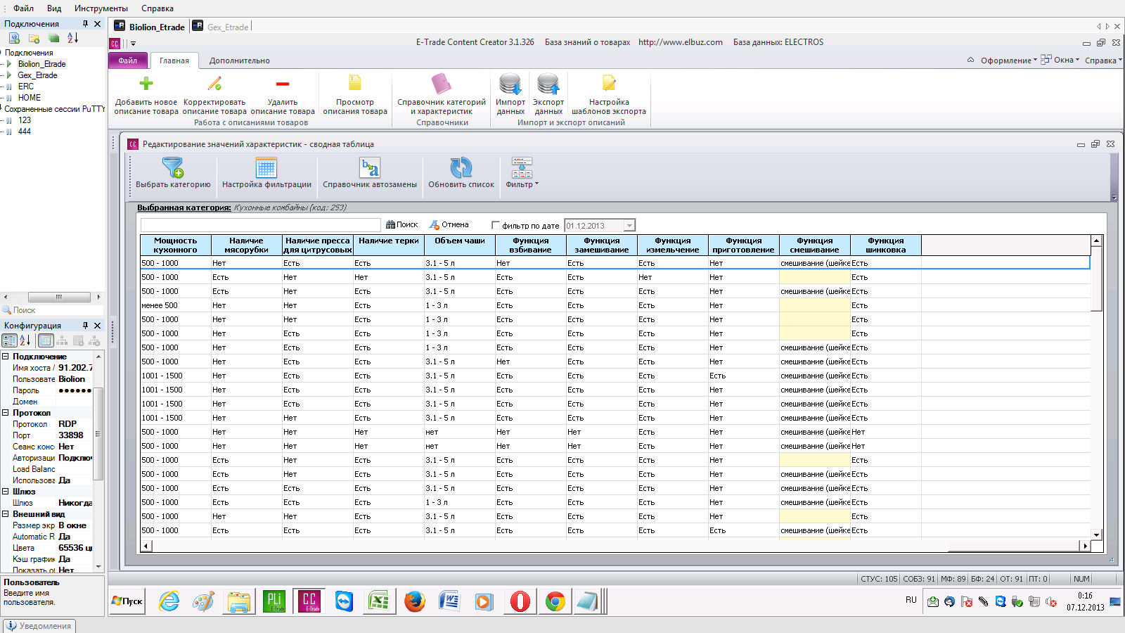
Task: Open the product description preview icon
Action: coord(355,83)
